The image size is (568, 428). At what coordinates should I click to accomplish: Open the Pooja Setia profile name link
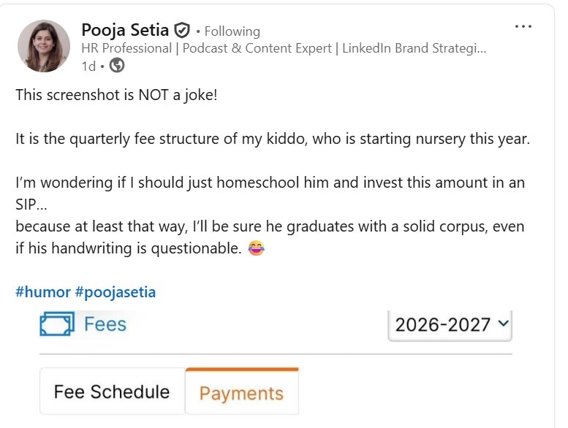(x=125, y=31)
